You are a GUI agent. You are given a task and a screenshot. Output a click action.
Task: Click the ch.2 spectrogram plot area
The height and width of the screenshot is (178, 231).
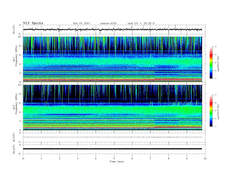[x=113, y=108]
